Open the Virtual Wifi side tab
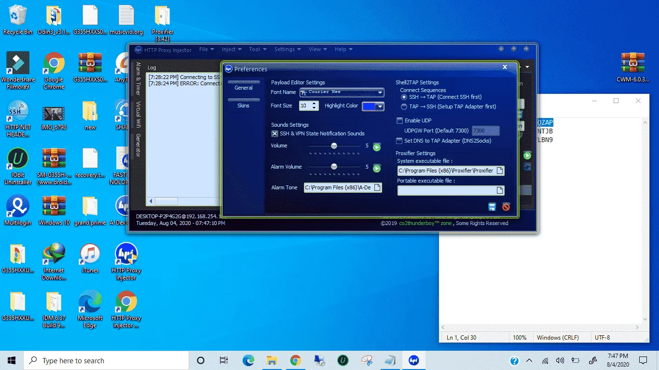This screenshot has width=659, height=370. tap(138, 116)
